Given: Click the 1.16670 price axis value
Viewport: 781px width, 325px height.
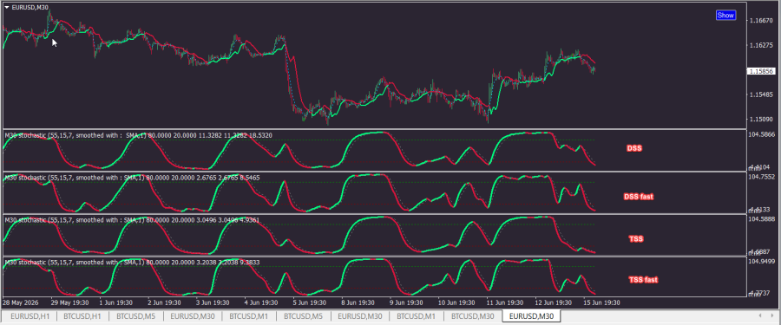Looking at the screenshot, I should coord(761,21).
